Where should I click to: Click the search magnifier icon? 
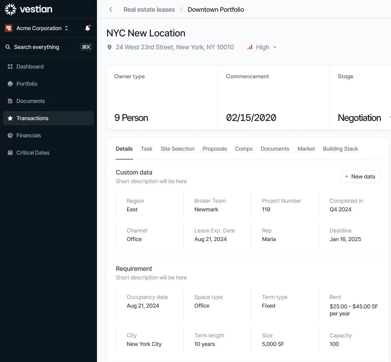click(x=8, y=47)
